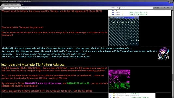Click the purple-haired cartoon character image

click(164, 54)
